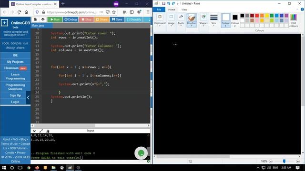
Task: Bookmark this page with the star icon
Action: coord(114,12)
